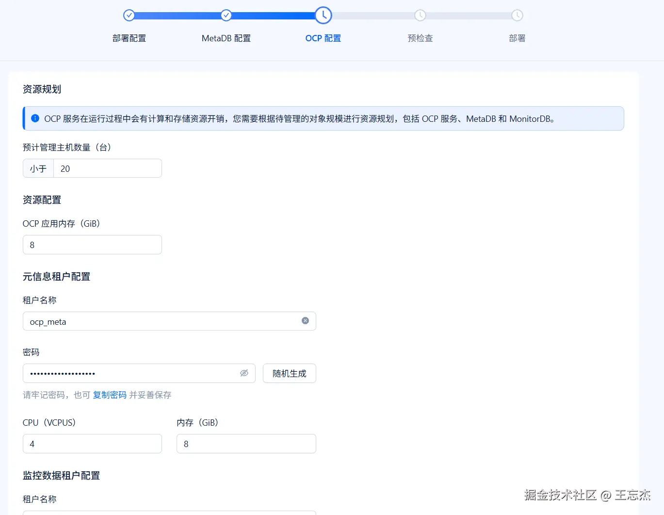Image resolution: width=664 pixels, height=515 pixels.
Task: Click the OCP 应用内存（GiB） label
Action: click(x=61, y=224)
